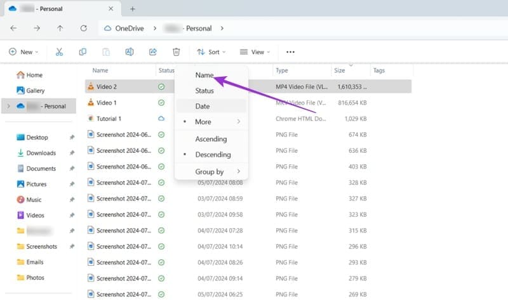
Task: Click the VLC icon of Video 1
Action: click(91, 102)
